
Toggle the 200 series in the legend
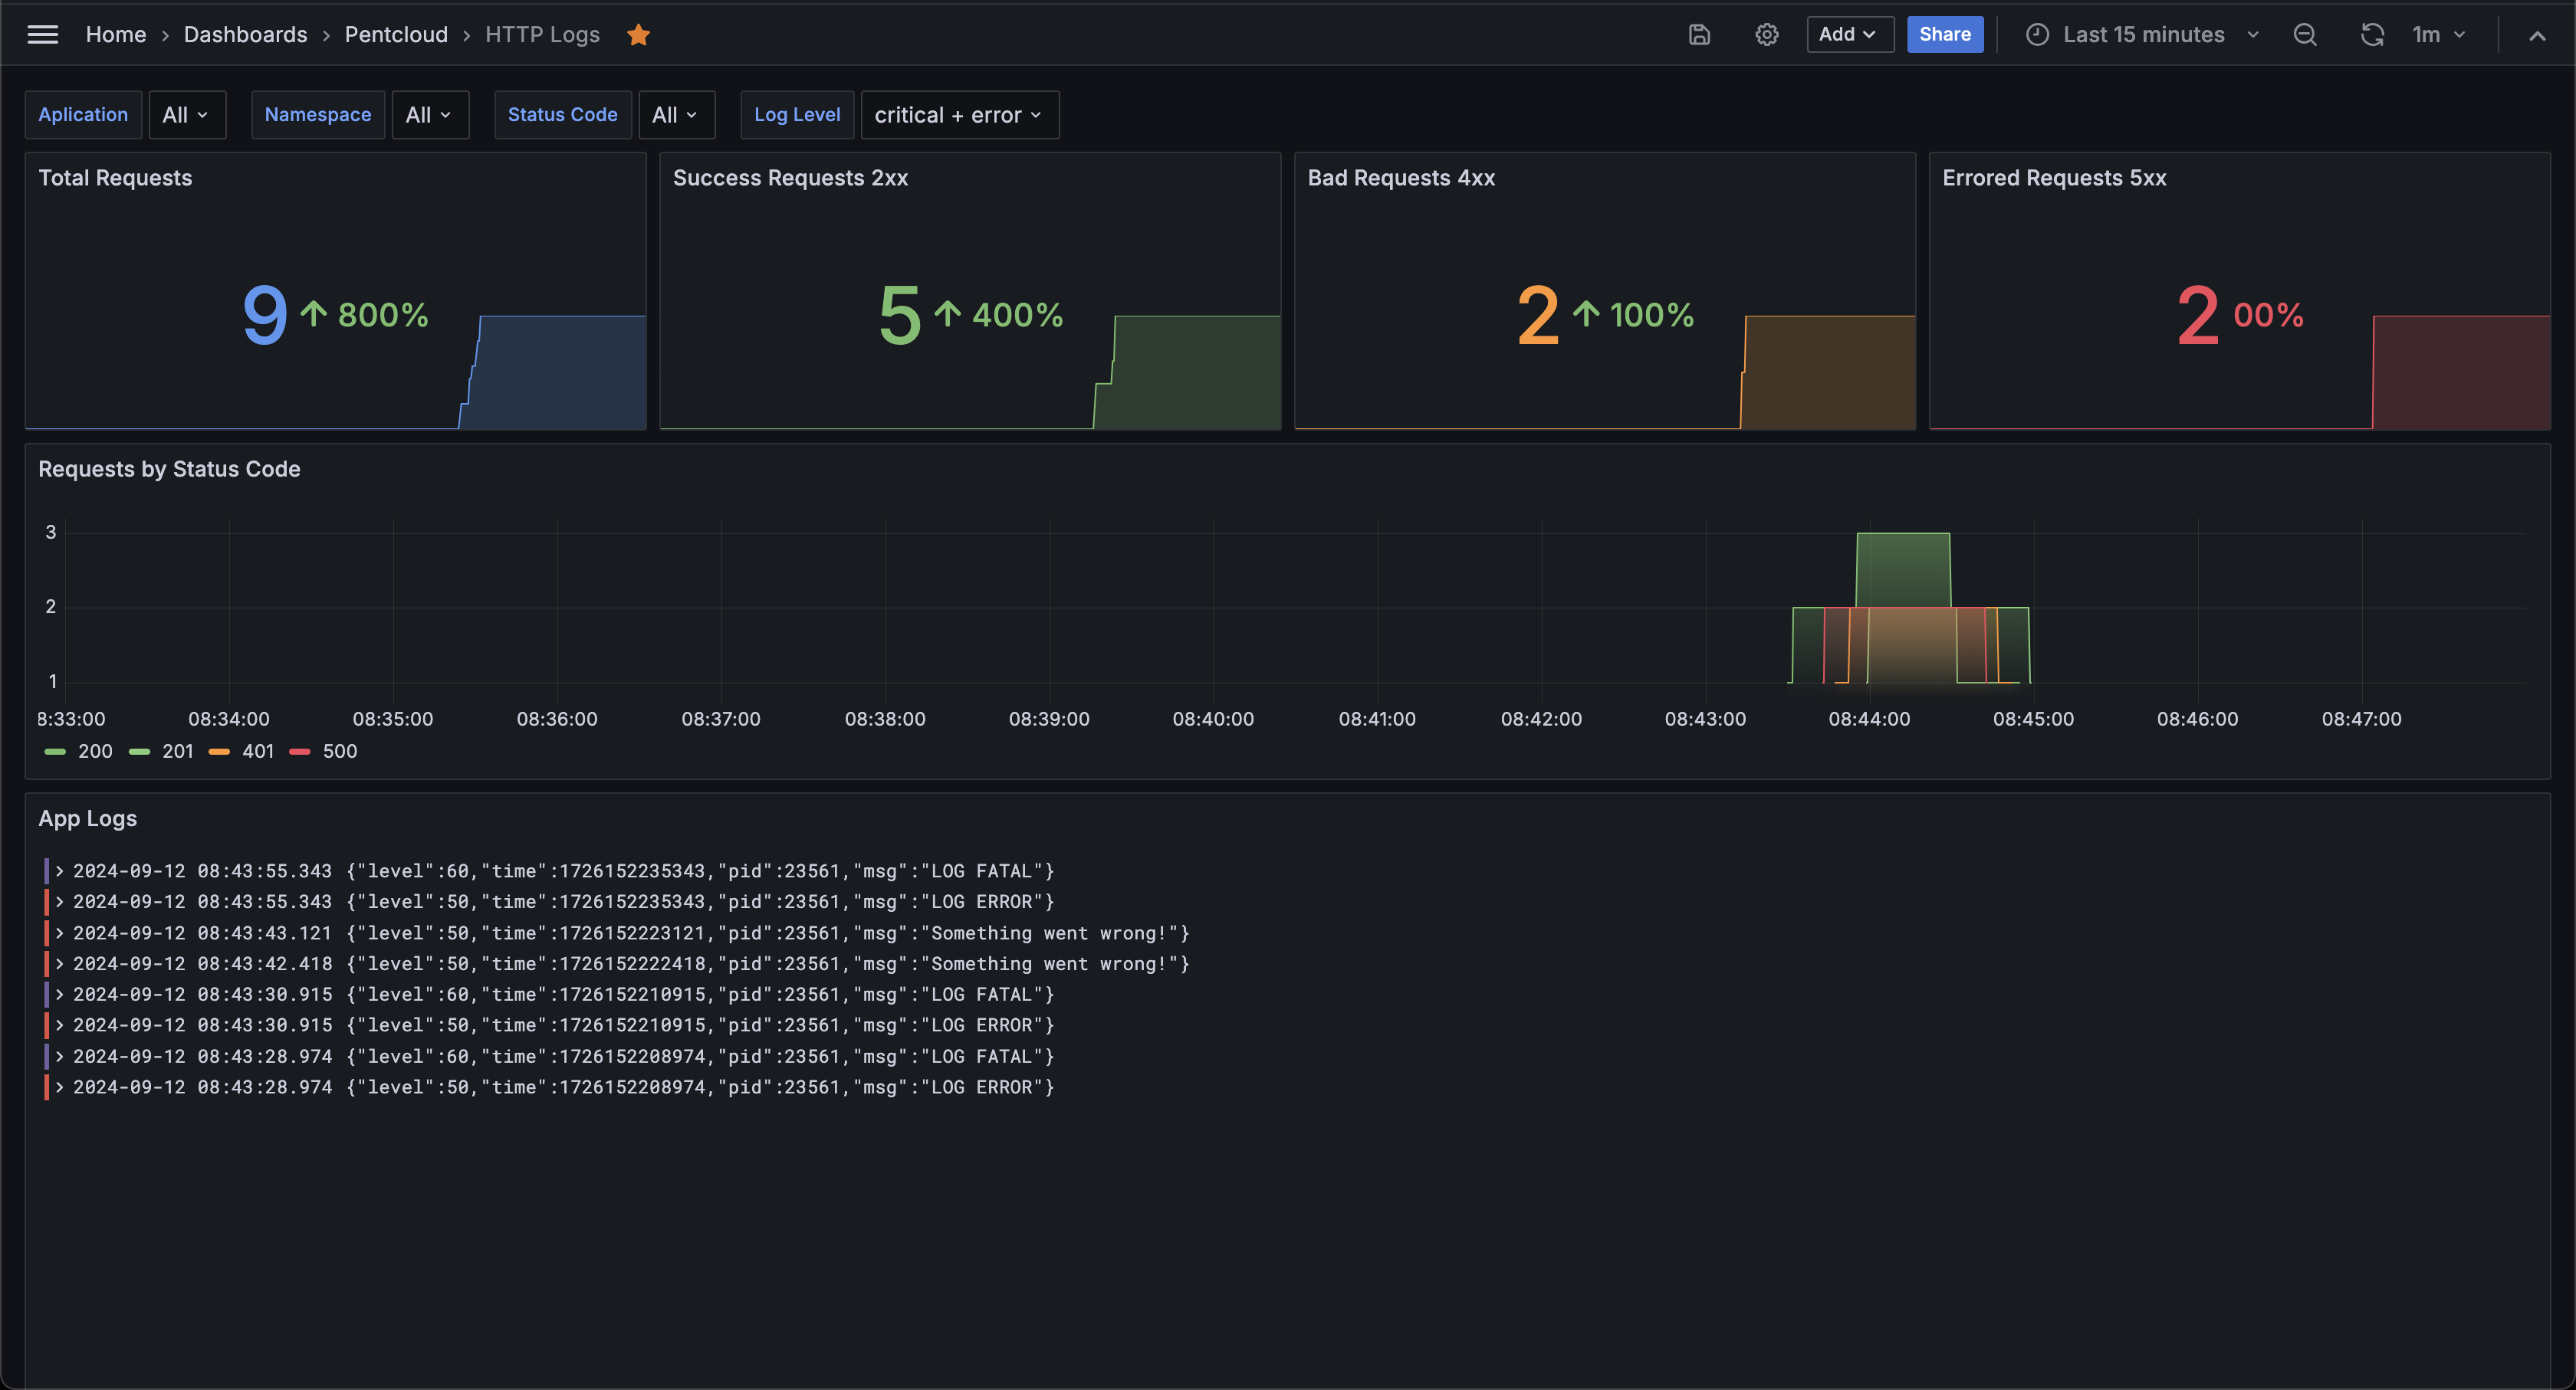coord(95,752)
